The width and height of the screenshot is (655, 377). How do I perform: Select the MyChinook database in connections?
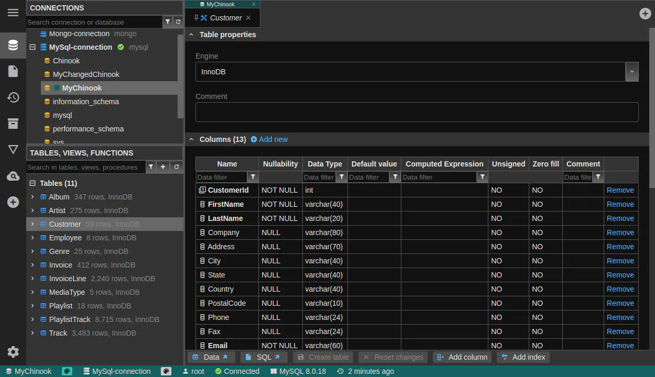(82, 88)
